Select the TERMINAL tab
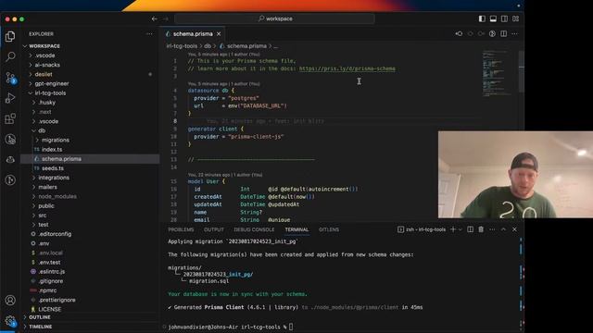Viewport: 593px width, 333px height. click(x=296, y=229)
